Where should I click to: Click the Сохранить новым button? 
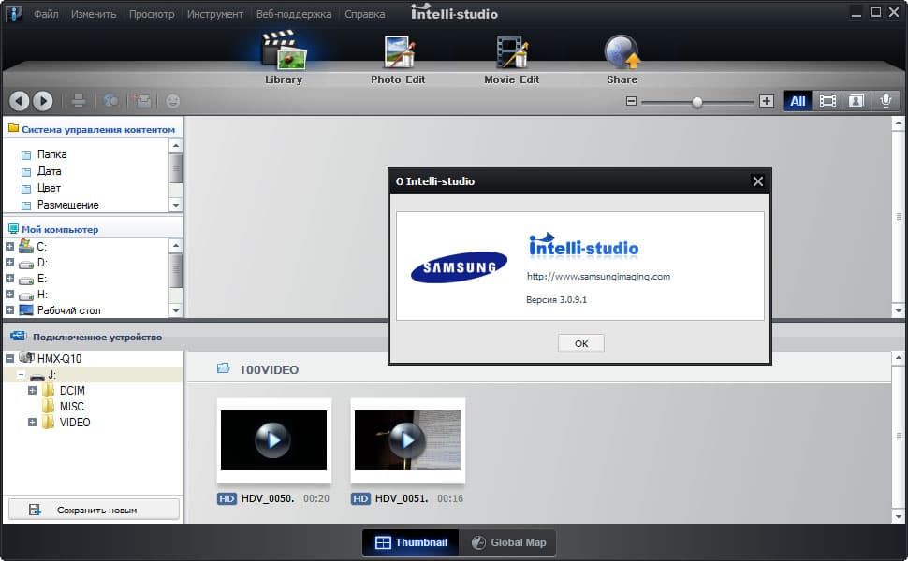tap(94, 510)
